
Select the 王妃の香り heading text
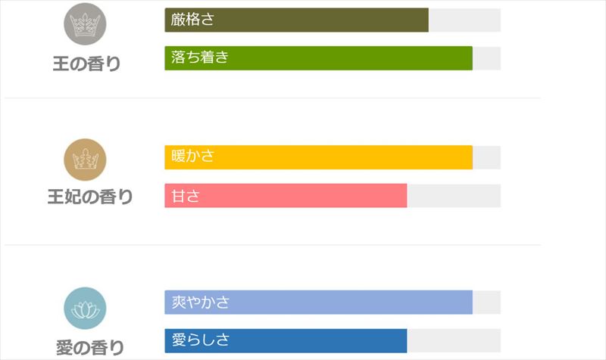point(90,197)
